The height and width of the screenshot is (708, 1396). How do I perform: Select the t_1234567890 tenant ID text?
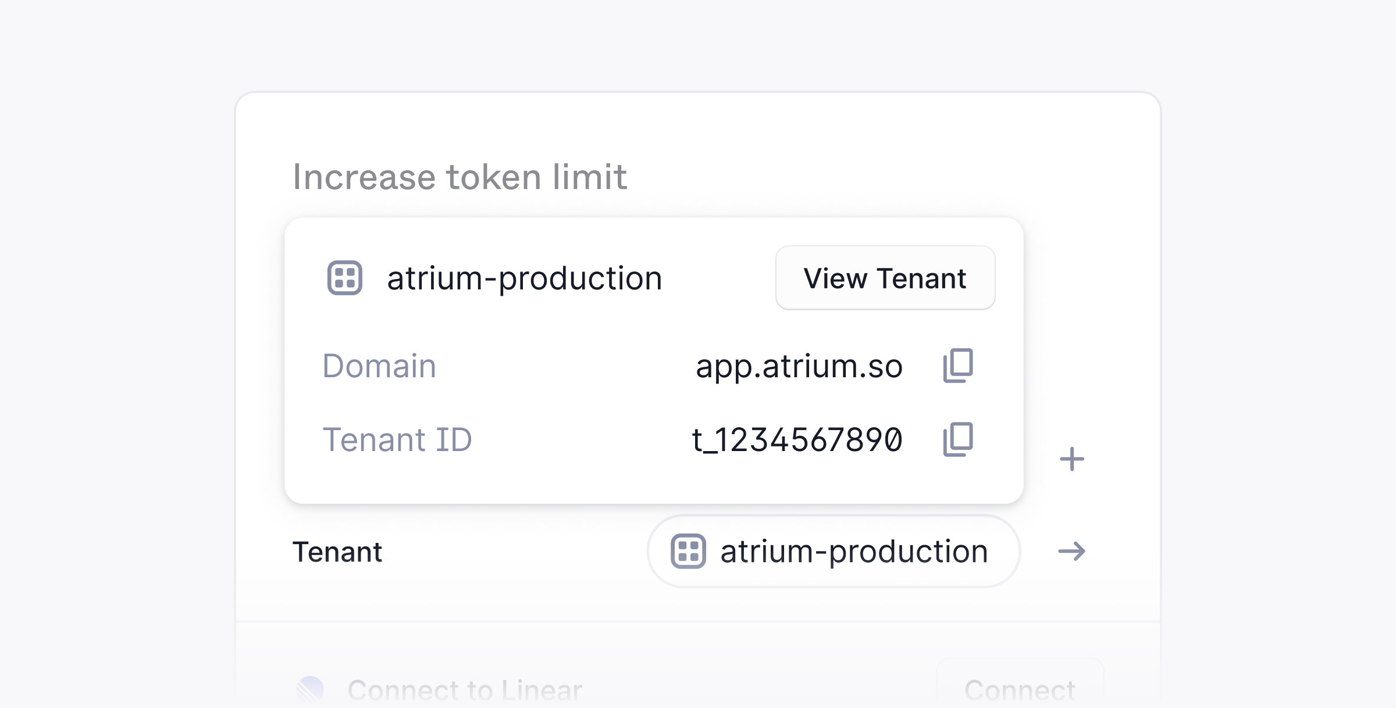click(x=797, y=439)
